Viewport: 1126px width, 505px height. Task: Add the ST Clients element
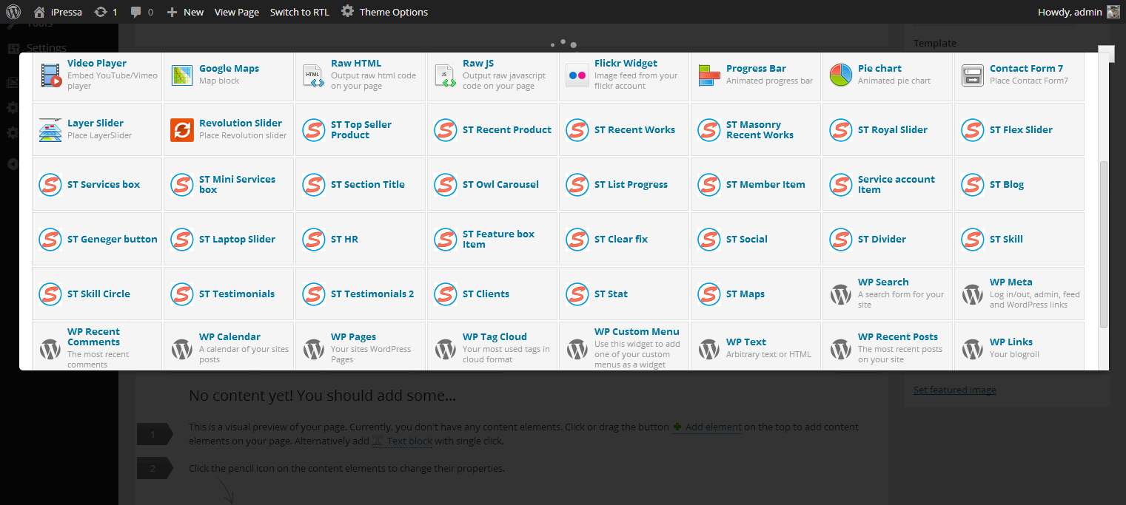(x=492, y=294)
